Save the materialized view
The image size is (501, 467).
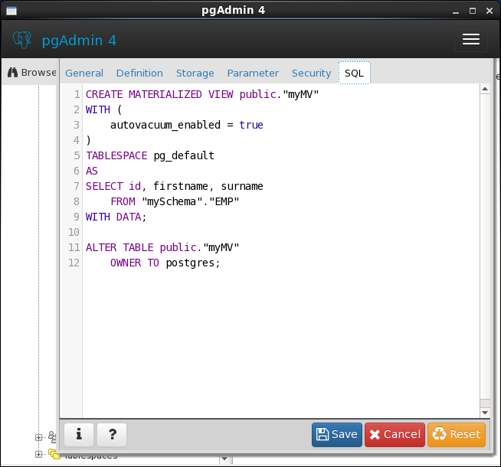(337, 434)
